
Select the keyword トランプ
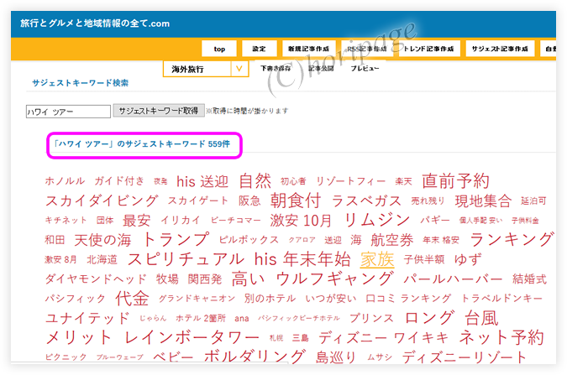click(x=176, y=239)
